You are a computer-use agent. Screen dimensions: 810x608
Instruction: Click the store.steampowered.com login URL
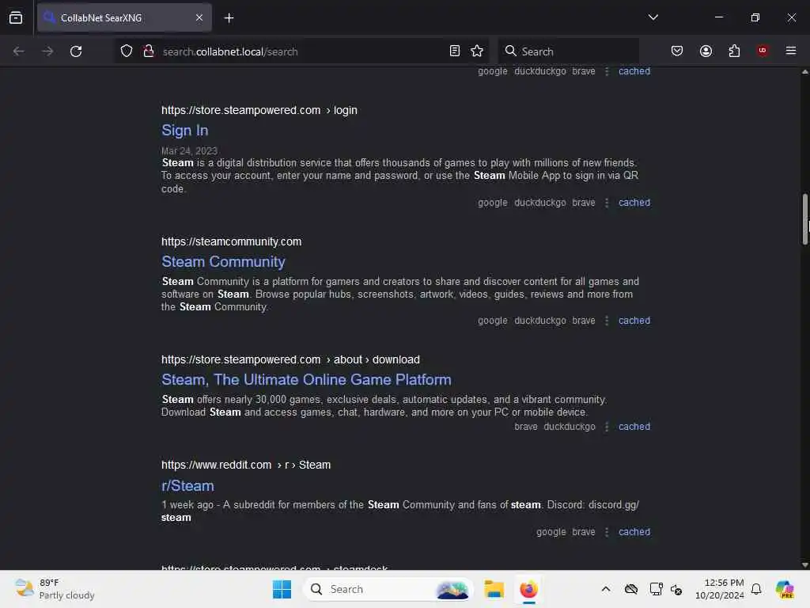coord(259,110)
